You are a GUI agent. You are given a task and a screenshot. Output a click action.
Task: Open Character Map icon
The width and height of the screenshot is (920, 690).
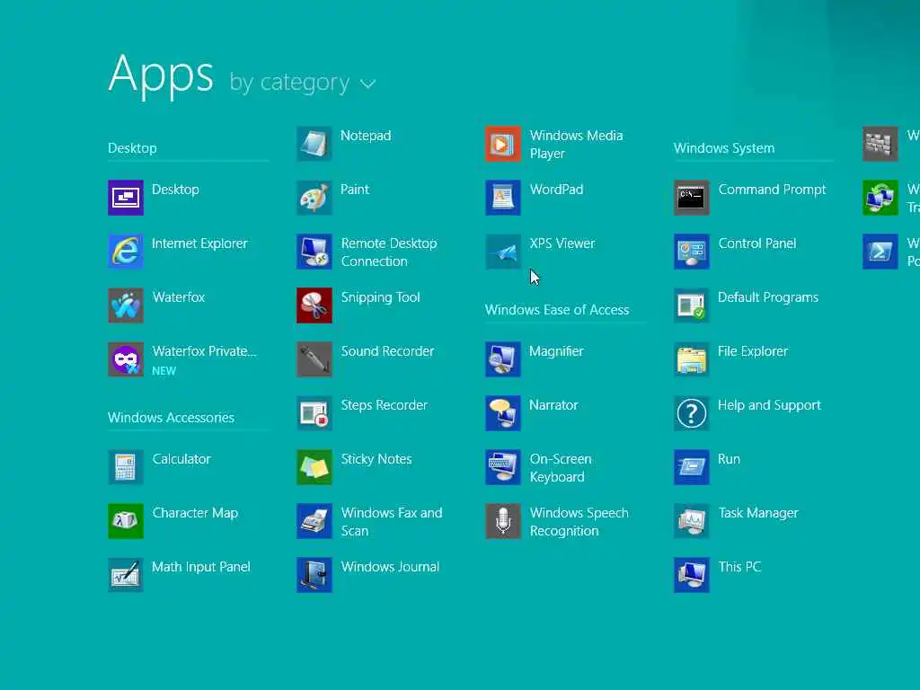126,522
